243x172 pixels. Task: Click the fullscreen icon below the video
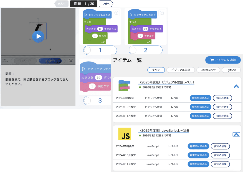[71, 61]
